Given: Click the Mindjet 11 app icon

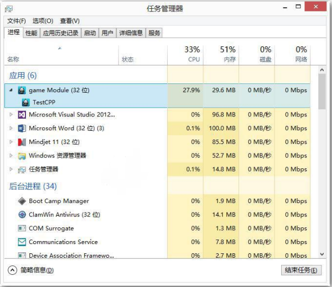Looking at the screenshot, I should pyautogui.click(x=22, y=142).
